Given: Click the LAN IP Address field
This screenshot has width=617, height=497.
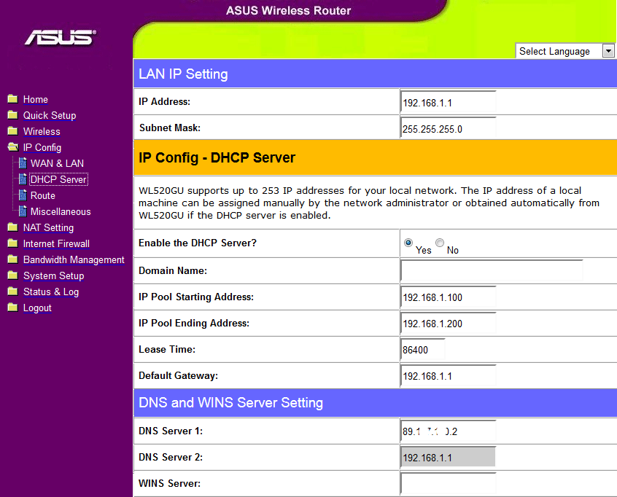Looking at the screenshot, I should (x=448, y=102).
